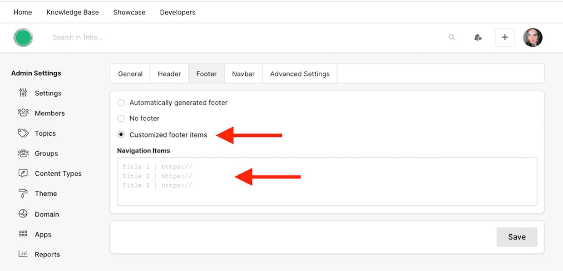The width and height of the screenshot is (563, 271).
Task: Click the Content Types icon
Action: (23, 173)
